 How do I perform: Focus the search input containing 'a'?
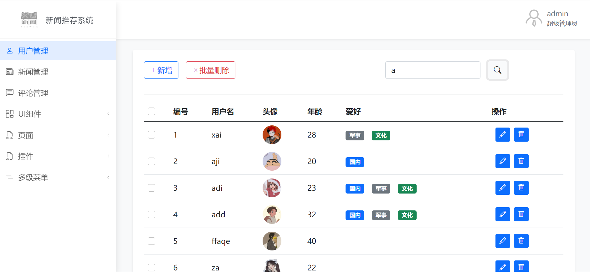[433, 70]
